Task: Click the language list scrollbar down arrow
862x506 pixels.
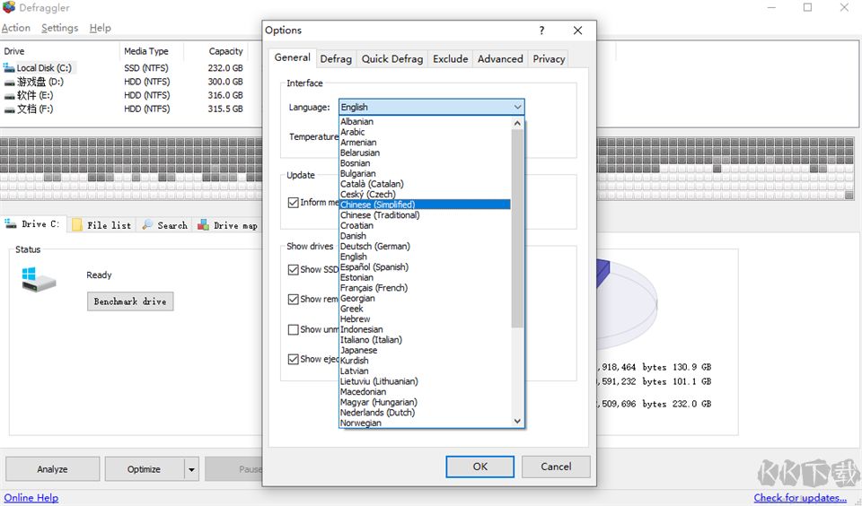Action: tap(517, 421)
